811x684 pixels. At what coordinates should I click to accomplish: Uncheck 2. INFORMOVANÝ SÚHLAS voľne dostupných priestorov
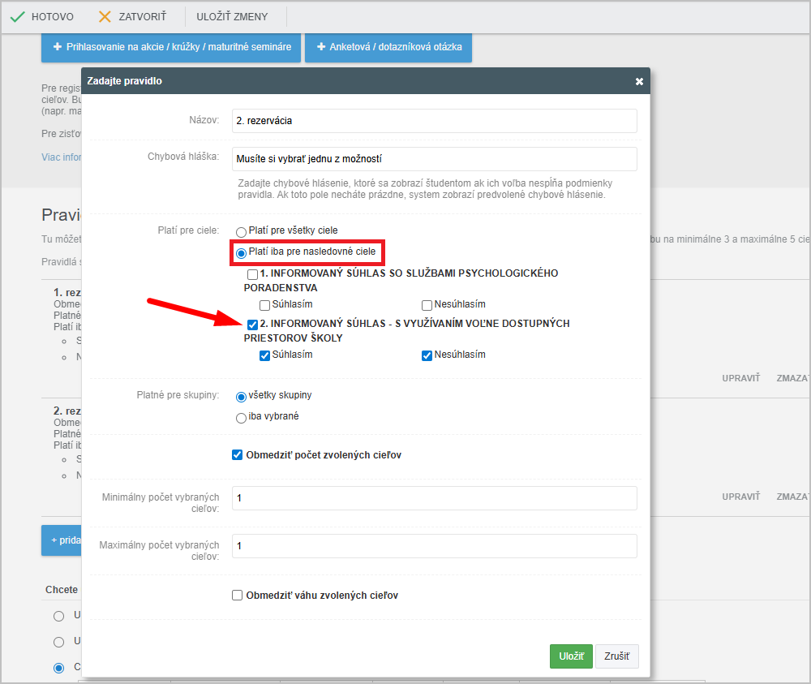253,325
